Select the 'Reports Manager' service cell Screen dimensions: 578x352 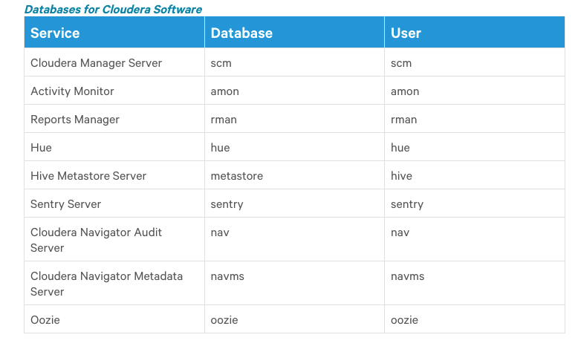pos(114,119)
